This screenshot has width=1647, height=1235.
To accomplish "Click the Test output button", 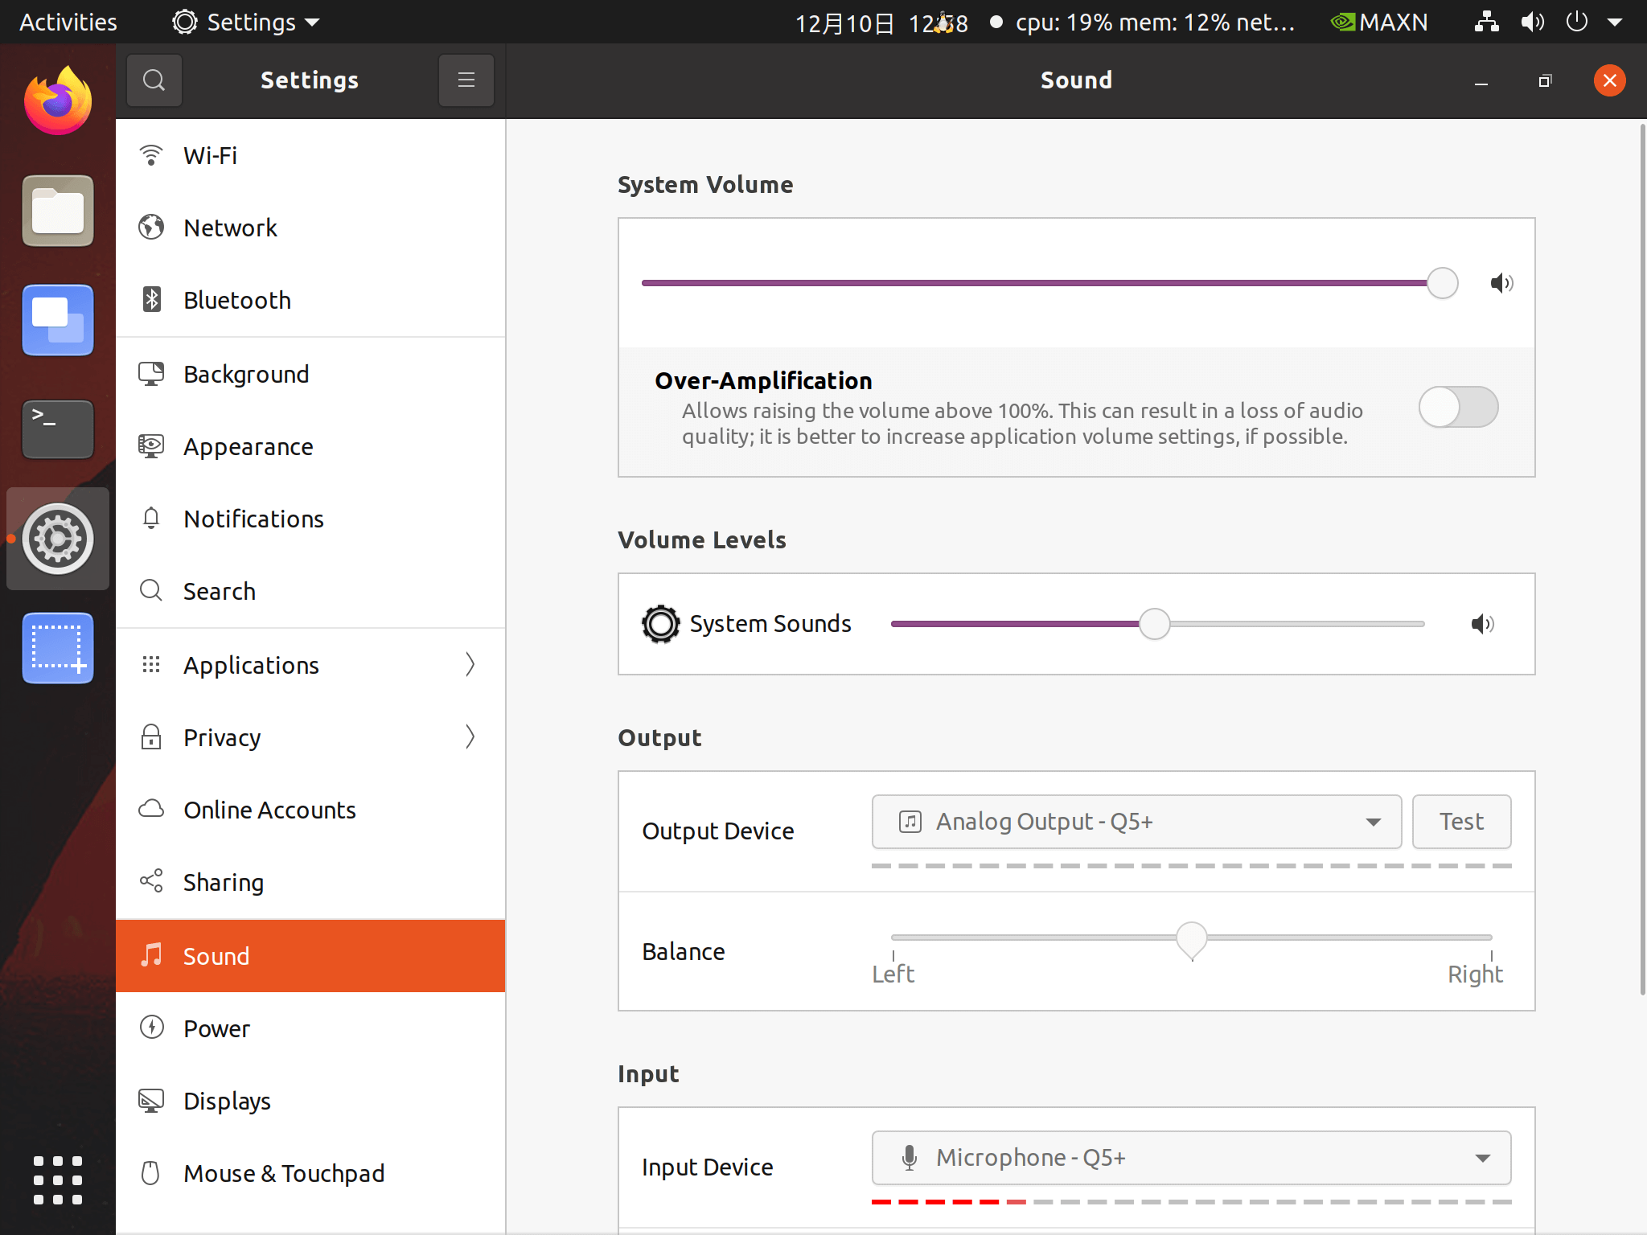I will point(1460,822).
